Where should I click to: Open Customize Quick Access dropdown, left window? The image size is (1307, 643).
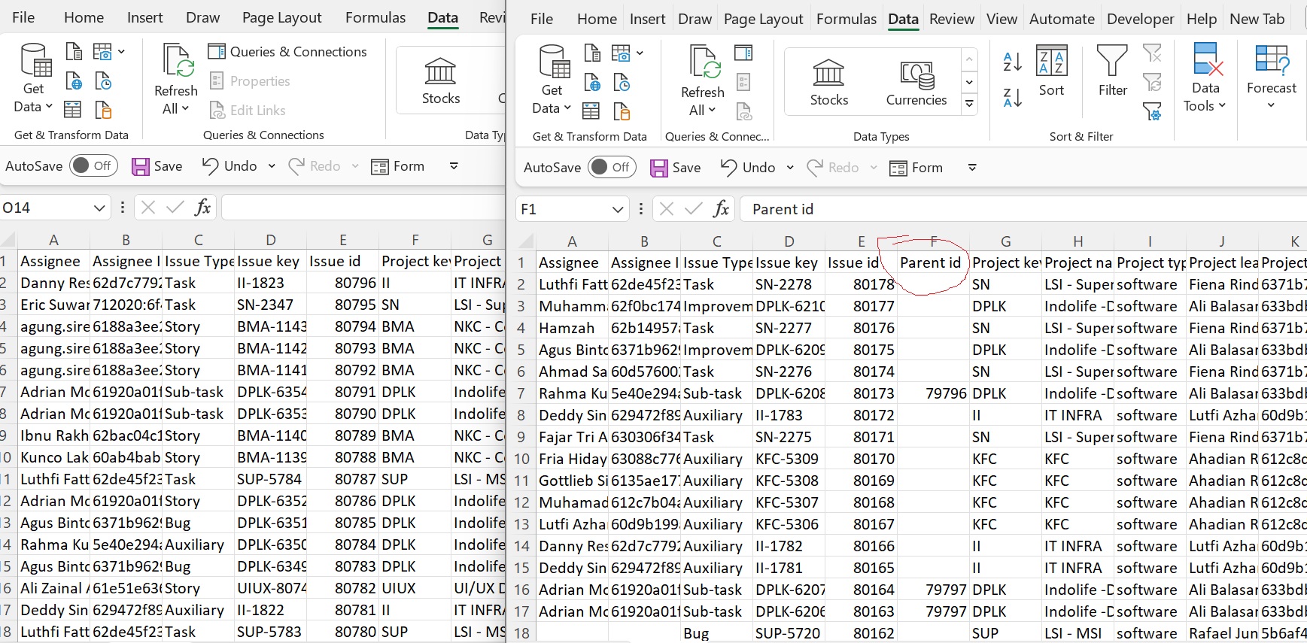coord(454,166)
